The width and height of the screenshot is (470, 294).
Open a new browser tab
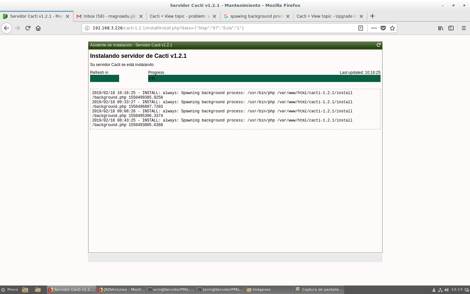coord(372,16)
